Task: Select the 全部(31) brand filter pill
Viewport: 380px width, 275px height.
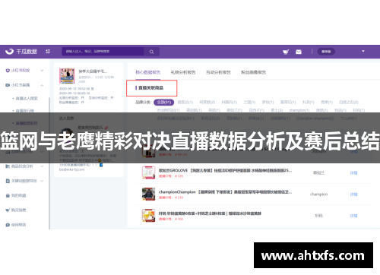Action: (164, 102)
